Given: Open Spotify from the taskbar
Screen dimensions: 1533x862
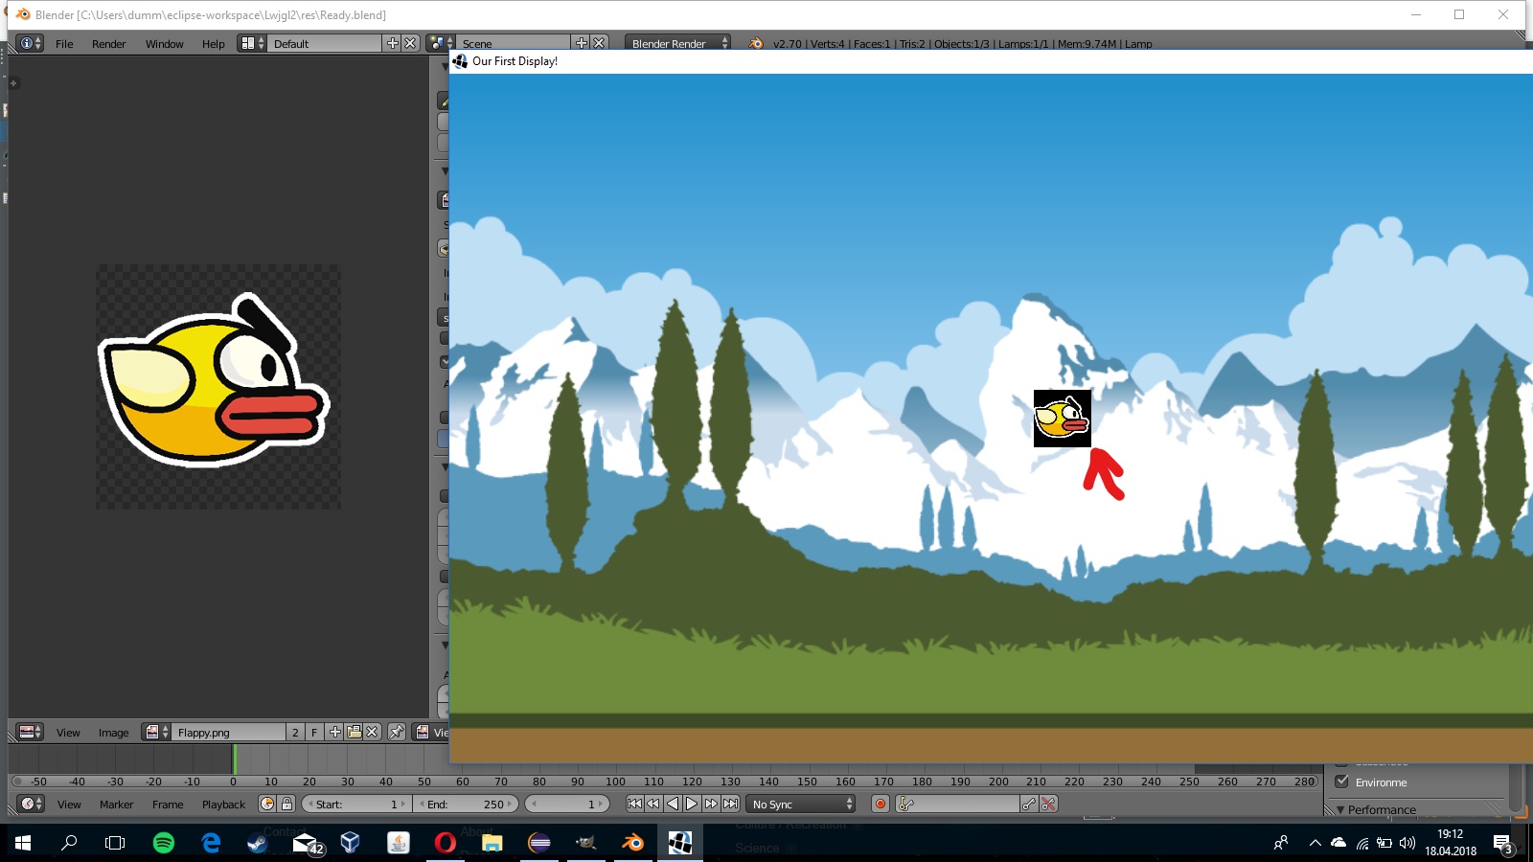Looking at the screenshot, I should click(164, 843).
